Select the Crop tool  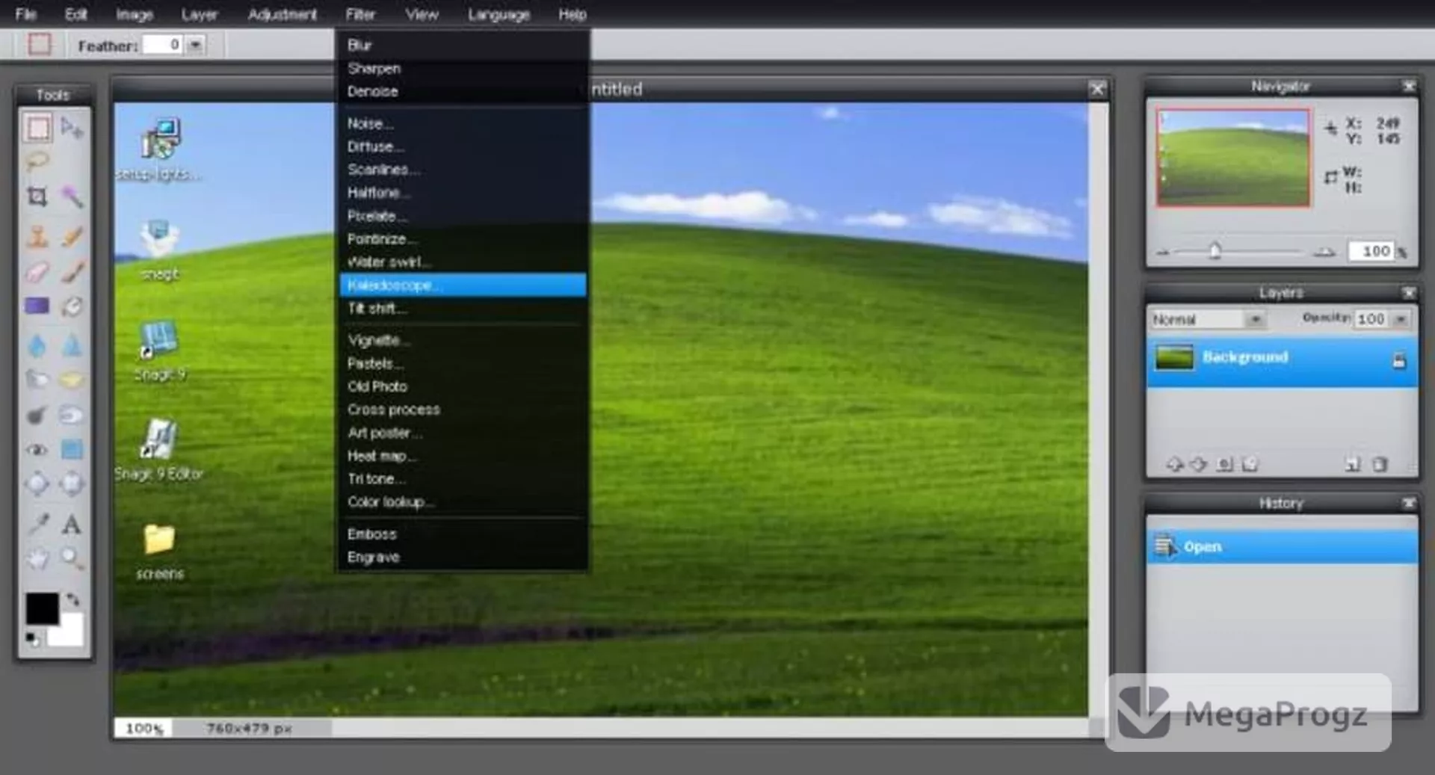pyautogui.click(x=37, y=197)
